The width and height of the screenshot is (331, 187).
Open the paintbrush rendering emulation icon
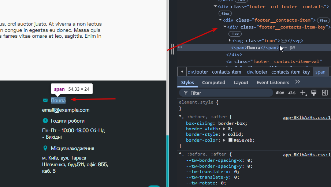[314, 93]
